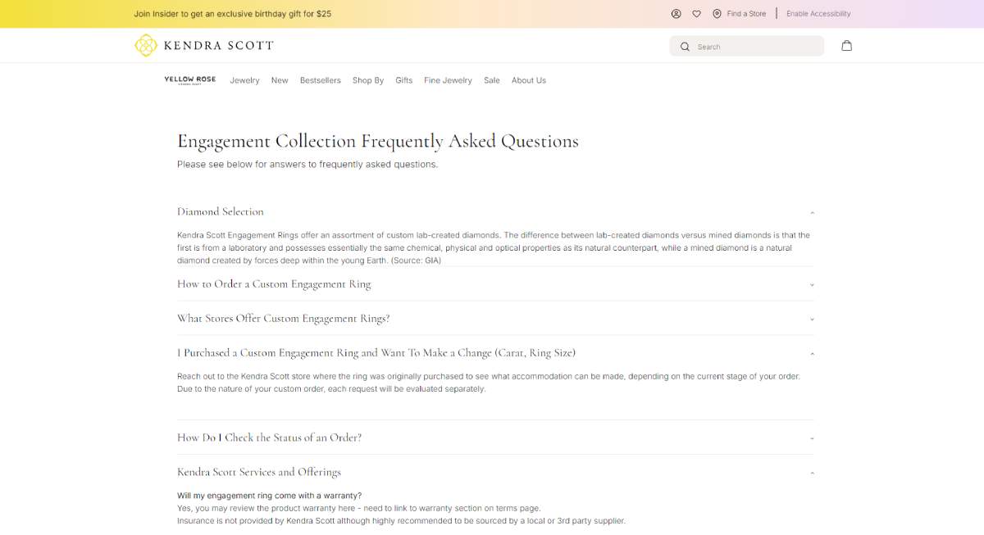
Task: Open wishlist via the heart icon
Action: (x=697, y=14)
